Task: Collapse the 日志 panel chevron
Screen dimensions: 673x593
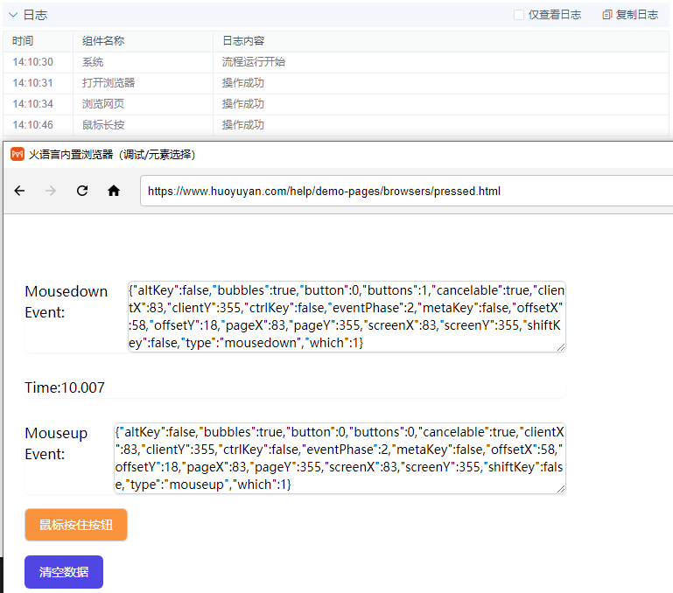Action: [13, 15]
